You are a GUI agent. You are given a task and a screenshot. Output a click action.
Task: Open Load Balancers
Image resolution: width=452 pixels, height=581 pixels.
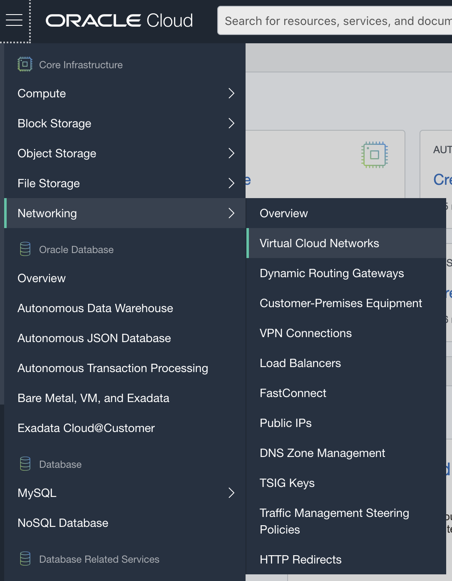(346, 363)
